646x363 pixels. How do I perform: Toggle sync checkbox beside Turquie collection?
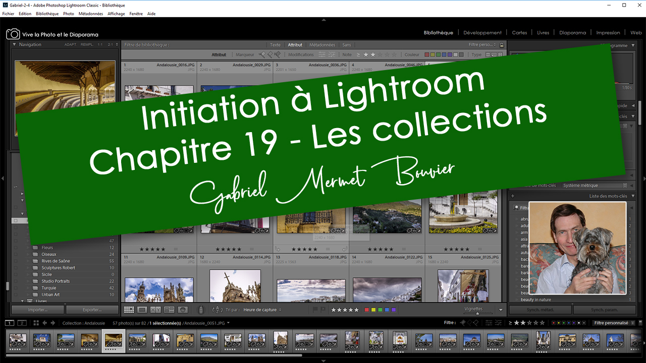tap(16, 288)
